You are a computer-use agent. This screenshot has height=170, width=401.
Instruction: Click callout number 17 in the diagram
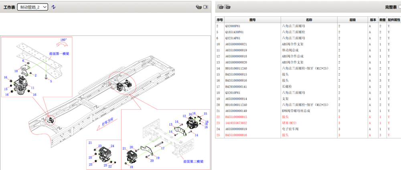[x=163, y=148]
